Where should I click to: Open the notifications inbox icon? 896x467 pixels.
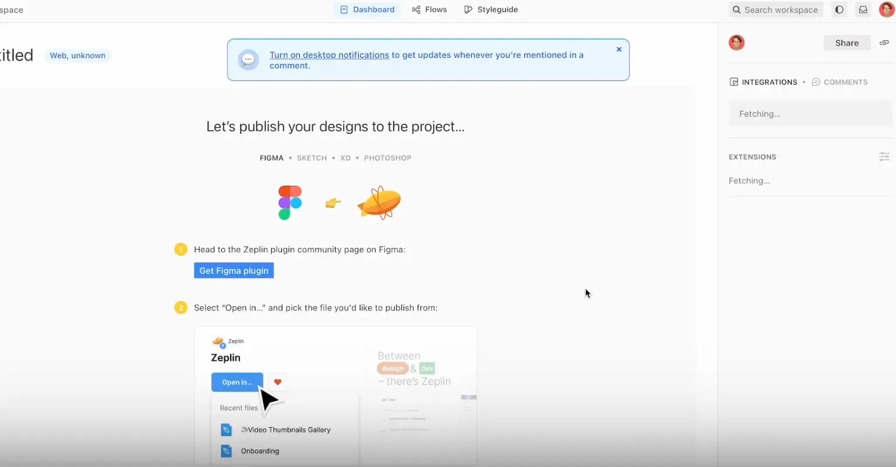pos(863,9)
